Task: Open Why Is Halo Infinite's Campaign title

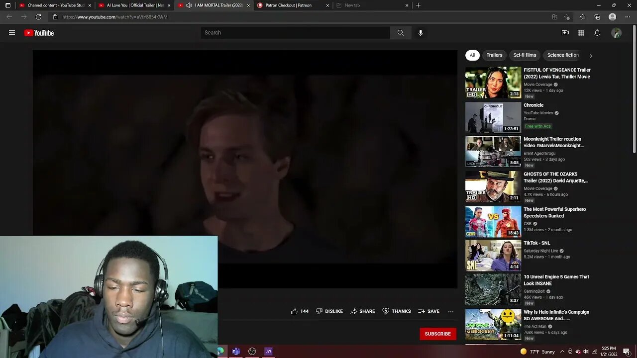Action: [x=556, y=315]
